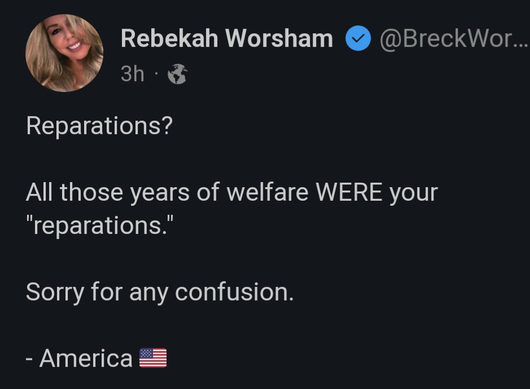Click the US flag emoji
The width and height of the screenshot is (530, 389).
[153, 358]
